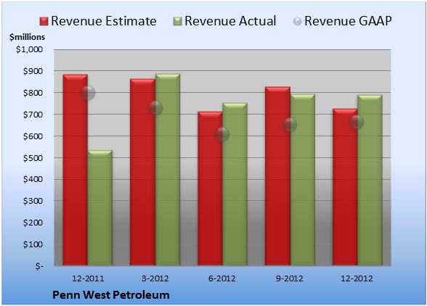Select the red estimate bar for 3-2012
The height and width of the screenshot is (306, 427).
(142, 172)
